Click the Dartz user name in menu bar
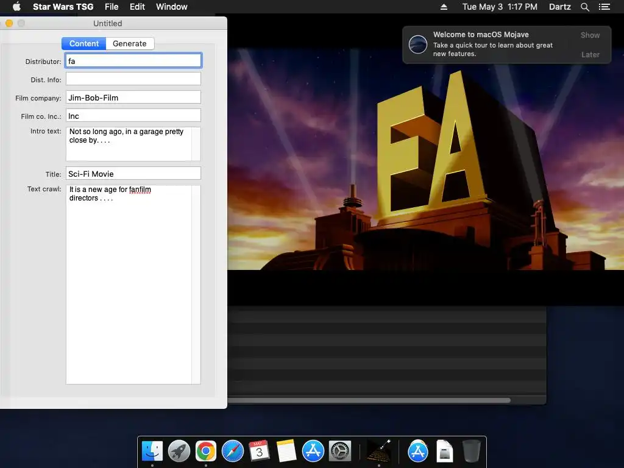Viewport: 624px width, 468px height. [559, 7]
